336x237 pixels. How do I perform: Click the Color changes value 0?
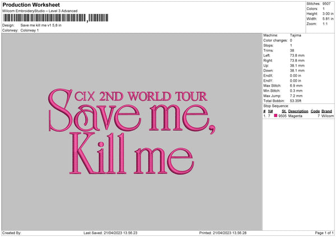(291, 40)
